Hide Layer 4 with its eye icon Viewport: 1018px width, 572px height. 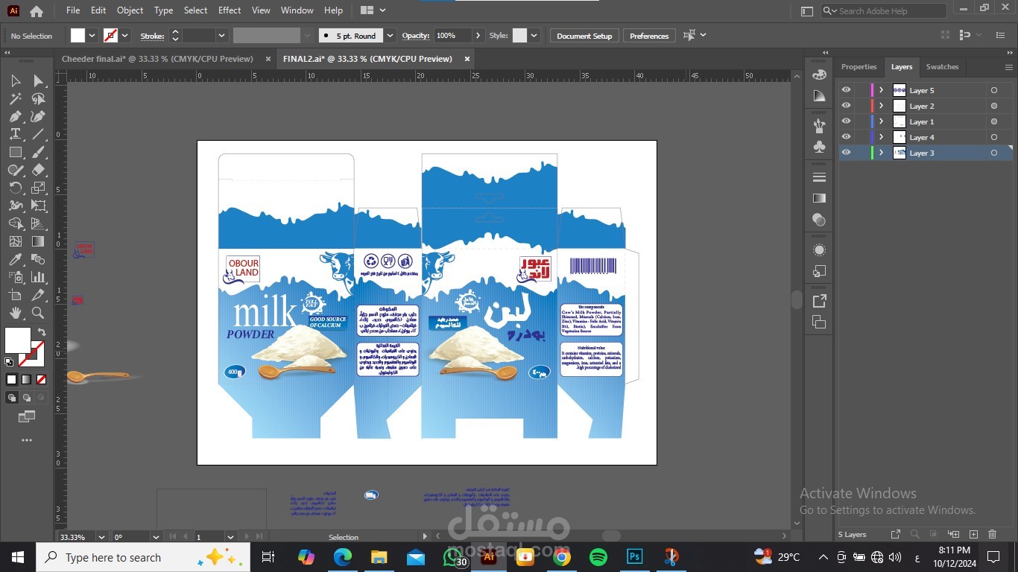[x=846, y=137]
